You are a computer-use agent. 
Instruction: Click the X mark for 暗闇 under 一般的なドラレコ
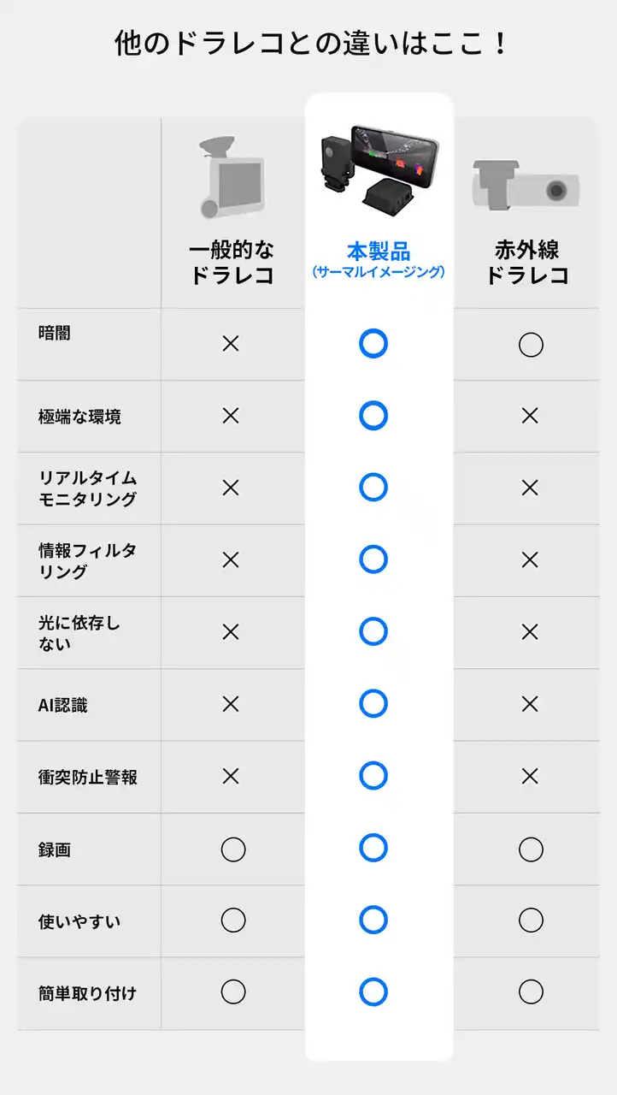point(231,344)
